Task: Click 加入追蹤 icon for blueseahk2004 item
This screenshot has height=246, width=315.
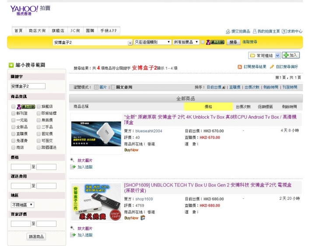Action: [73, 167]
